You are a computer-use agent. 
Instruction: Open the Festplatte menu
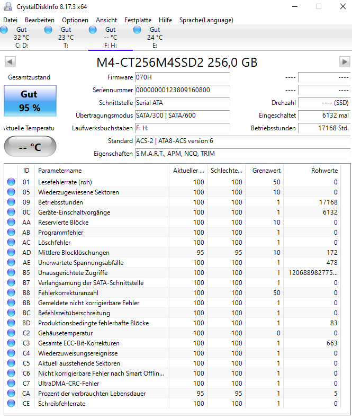(138, 20)
